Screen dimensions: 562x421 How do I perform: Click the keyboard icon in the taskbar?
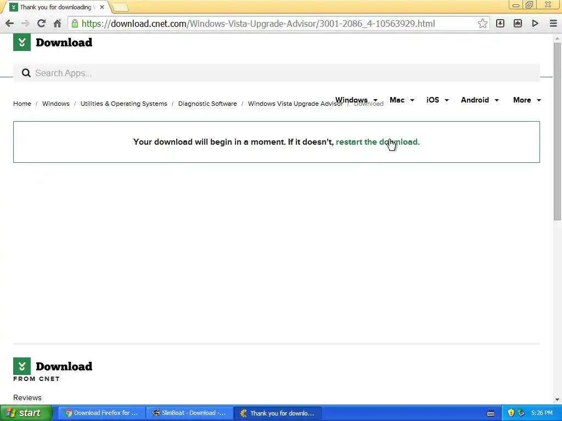(x=491, y=413)
